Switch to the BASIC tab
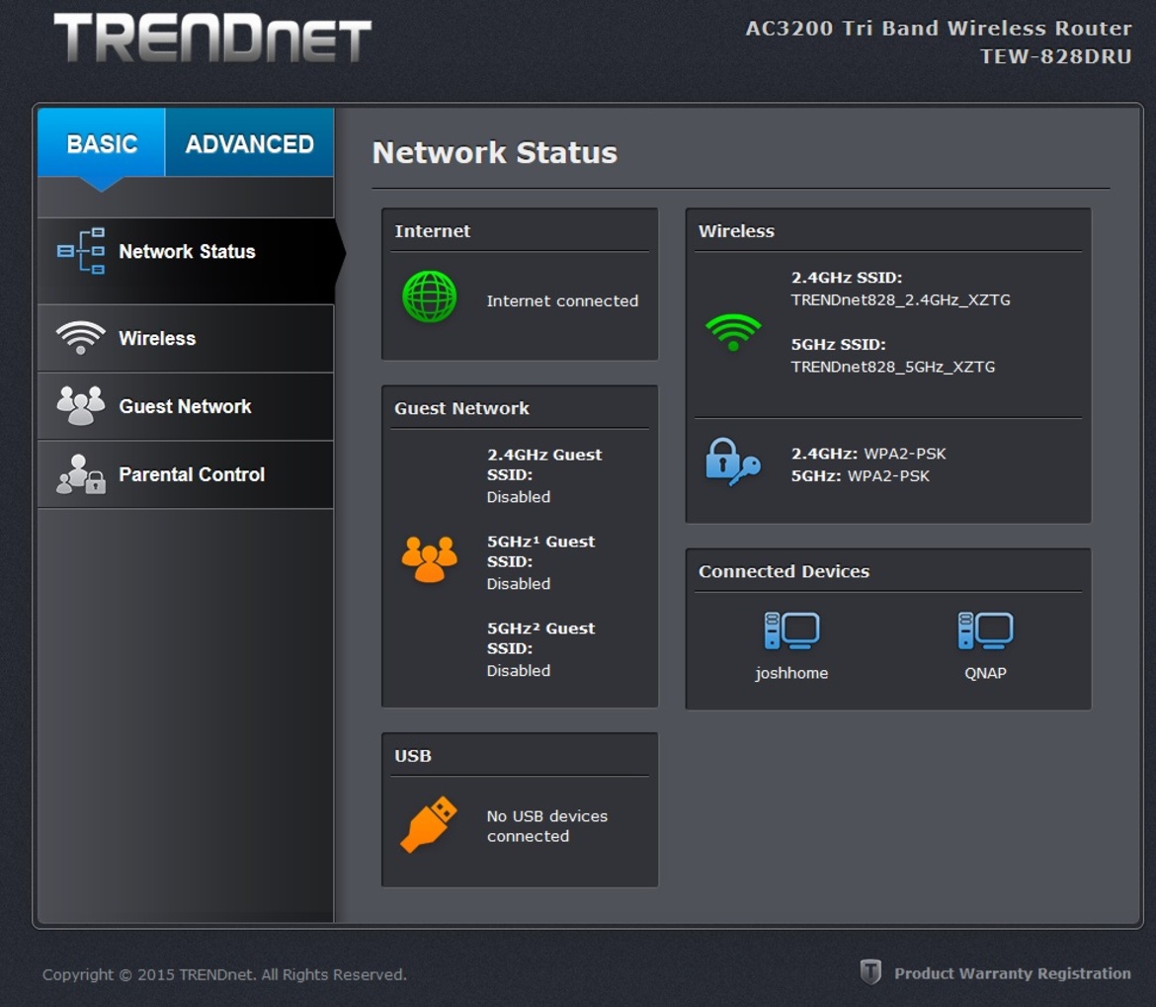Viewport: 1156px width, 1007px height. pyautogui.click(x=102, y=143)
